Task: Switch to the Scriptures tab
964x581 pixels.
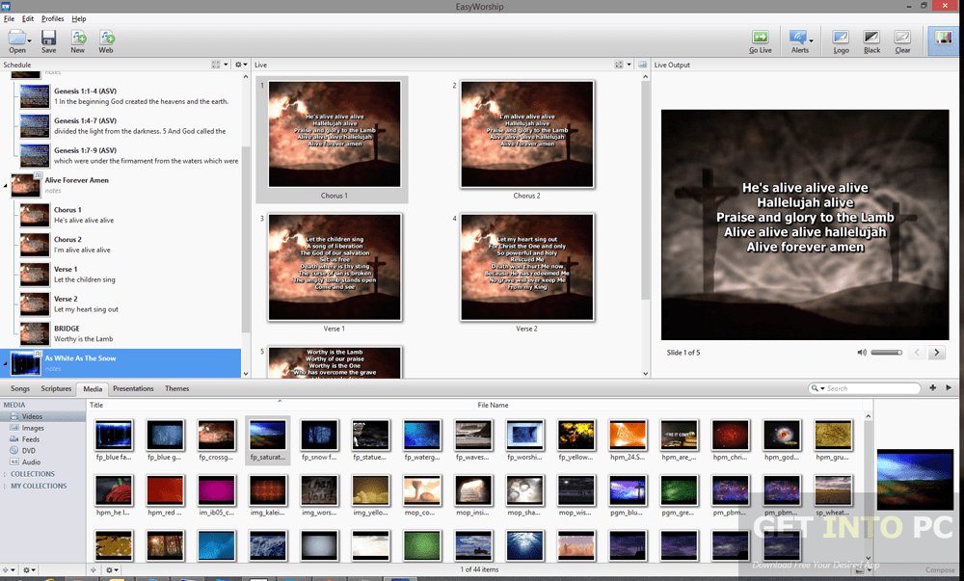Action: pyautogui.click(x=56, y=388)
